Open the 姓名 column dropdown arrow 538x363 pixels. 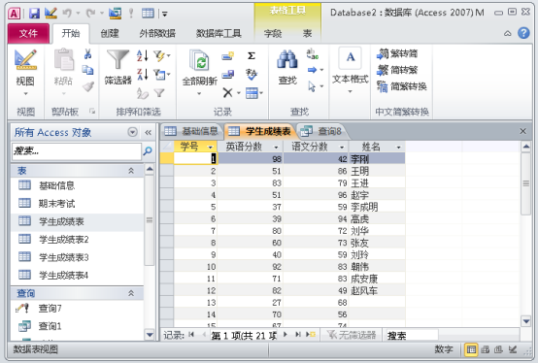tap(398, 148)
